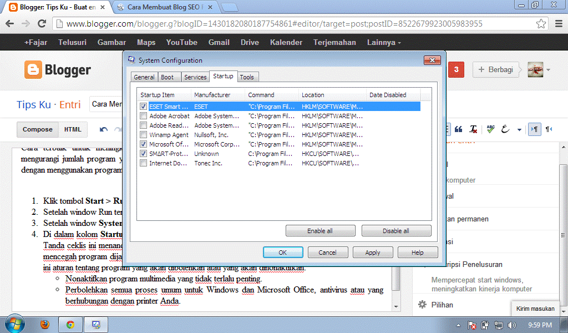Select right-to-left text direction icon

tap(549, 129)
